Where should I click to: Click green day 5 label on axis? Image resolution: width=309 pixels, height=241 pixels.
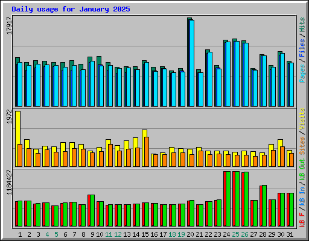[56, 234]
